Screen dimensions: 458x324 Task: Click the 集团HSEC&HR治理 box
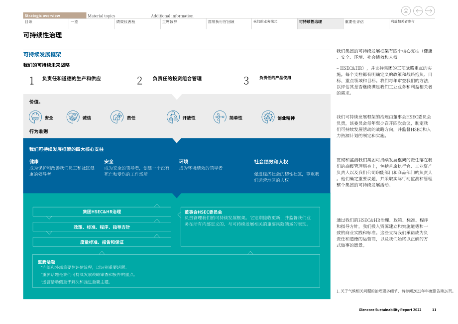[x=102, y=212]
